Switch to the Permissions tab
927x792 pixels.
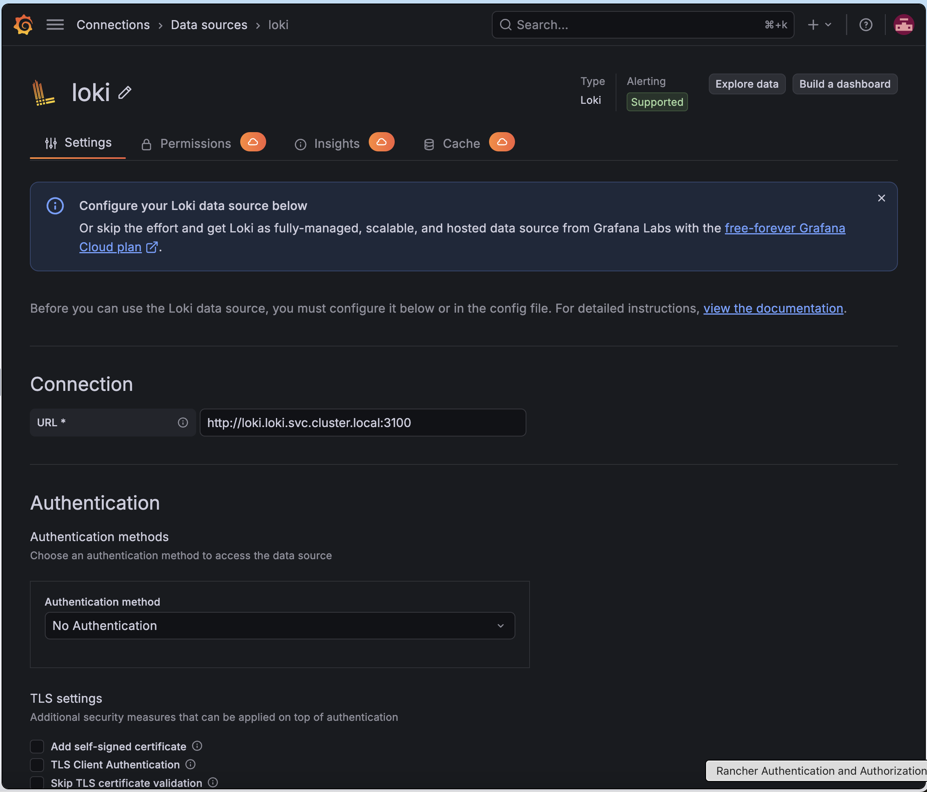[186, 144]
